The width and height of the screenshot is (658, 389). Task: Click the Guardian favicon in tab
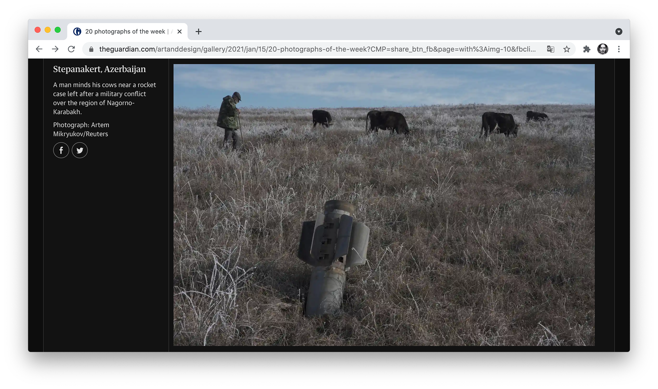[77, 31]
